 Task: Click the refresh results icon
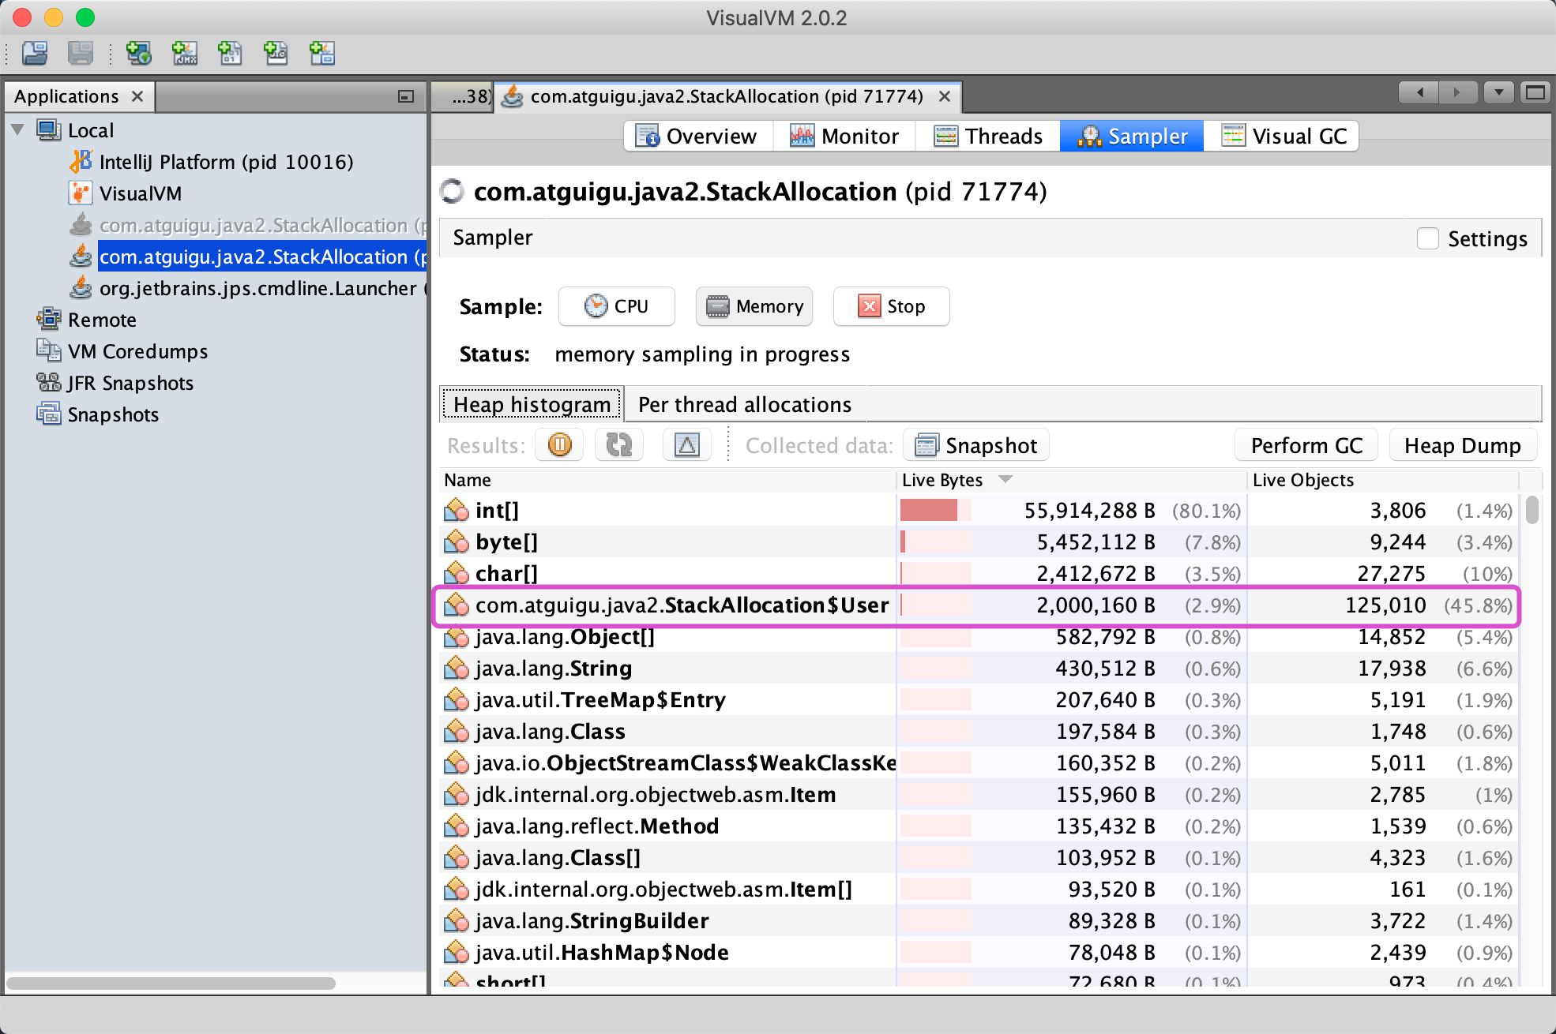pos(619,445)
